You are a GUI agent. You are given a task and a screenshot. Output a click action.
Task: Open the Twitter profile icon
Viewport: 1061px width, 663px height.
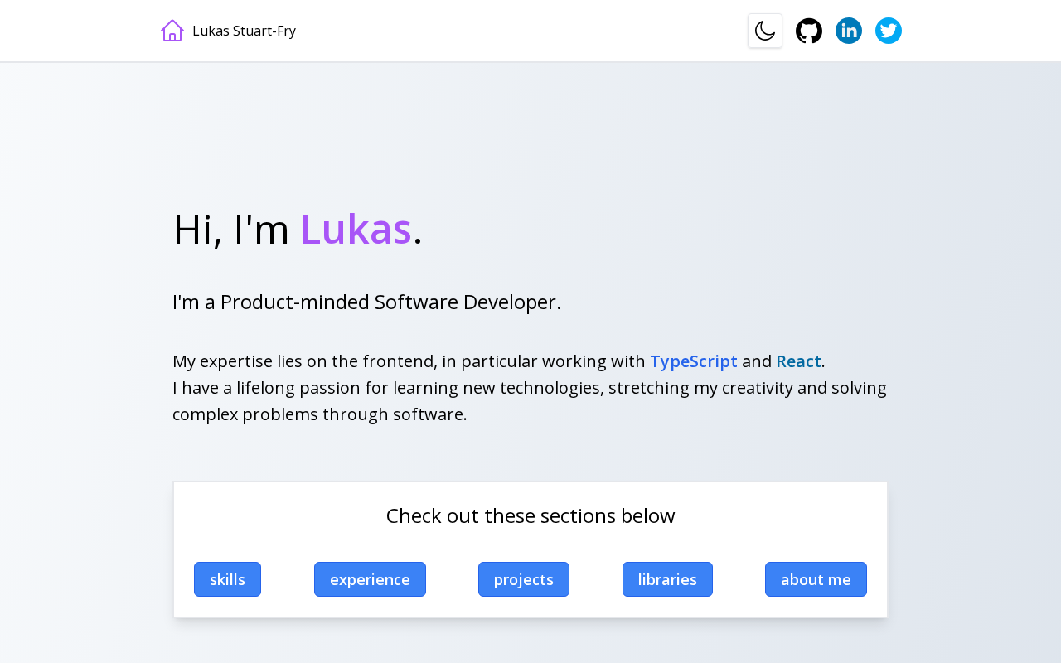pyautogui.click(x=889, y=31)
